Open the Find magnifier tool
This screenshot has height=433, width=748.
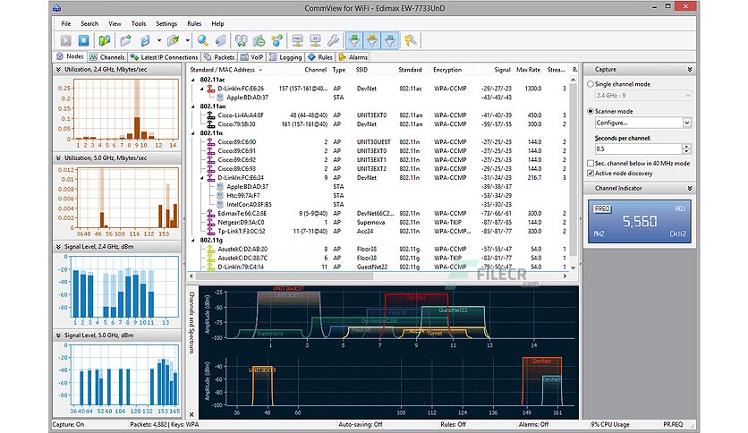coord(203,41)
